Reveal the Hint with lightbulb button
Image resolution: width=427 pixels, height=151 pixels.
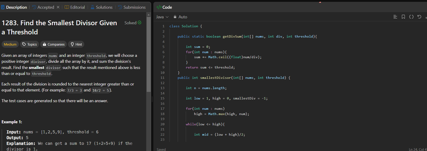tap(77, 44)
